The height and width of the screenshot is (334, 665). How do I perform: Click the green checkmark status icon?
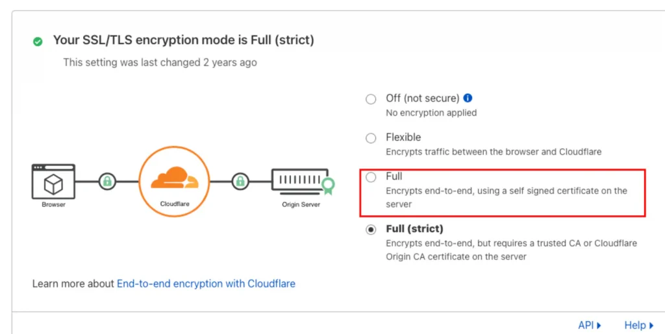38,42
